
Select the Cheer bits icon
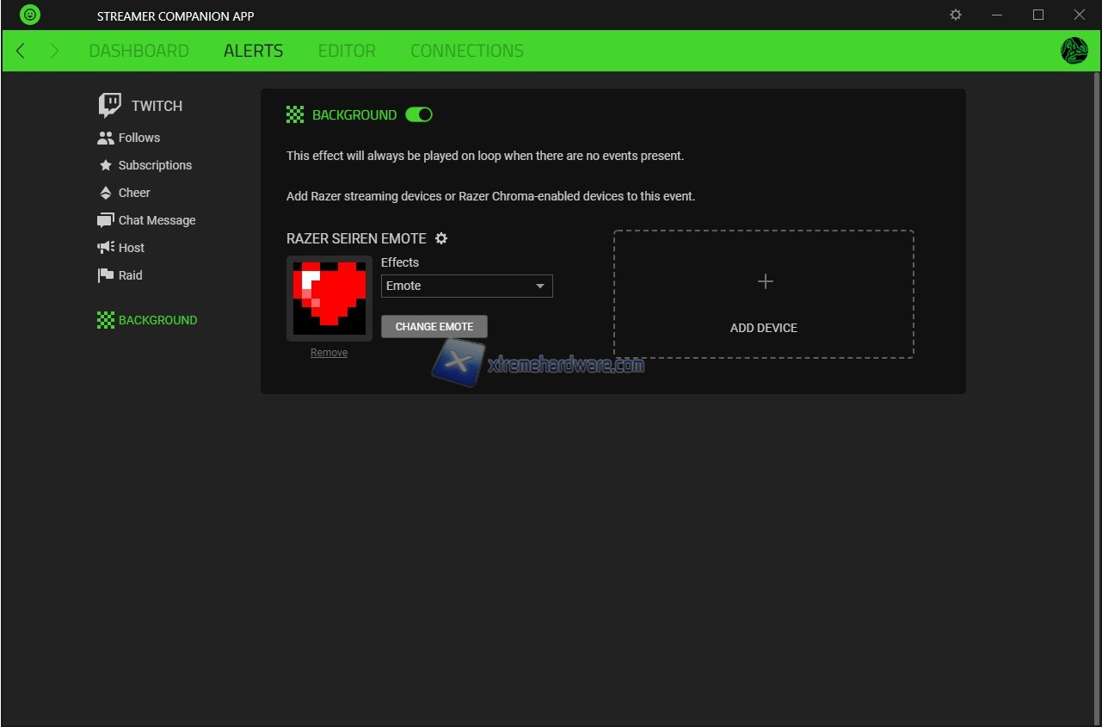pyautogui.click(x=106, y=193)
